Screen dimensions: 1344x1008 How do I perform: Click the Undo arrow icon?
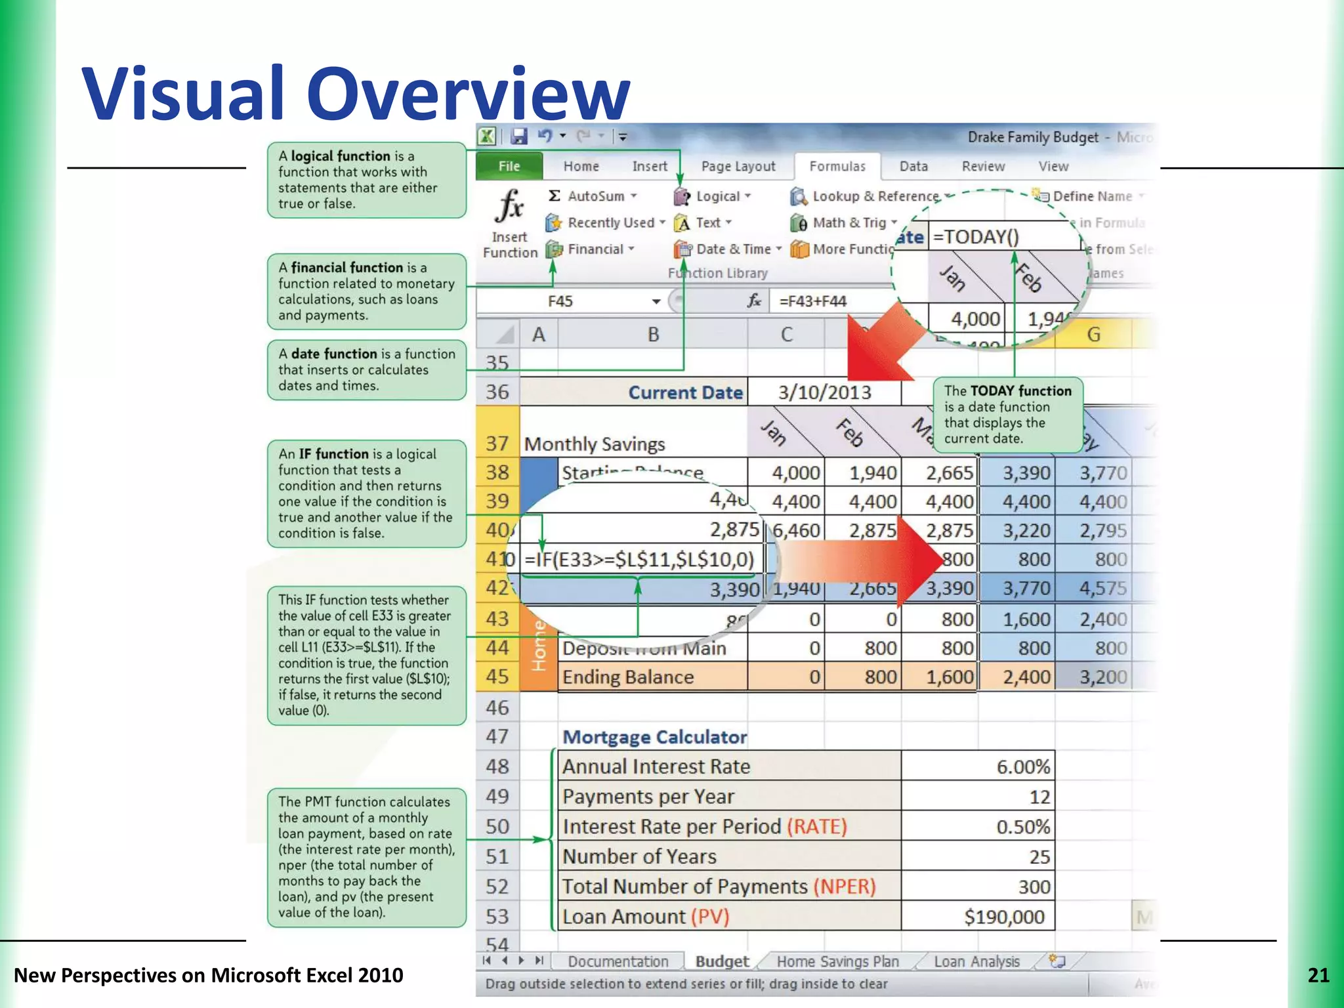(545, 136)
